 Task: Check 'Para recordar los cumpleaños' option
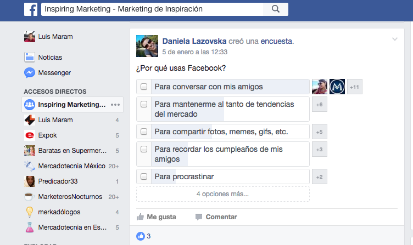tap(144, 149)
